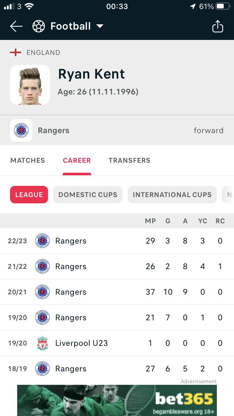Tap the back arrow icon
Viewport: 234px width, 416px height.
(x=16, y=27)
